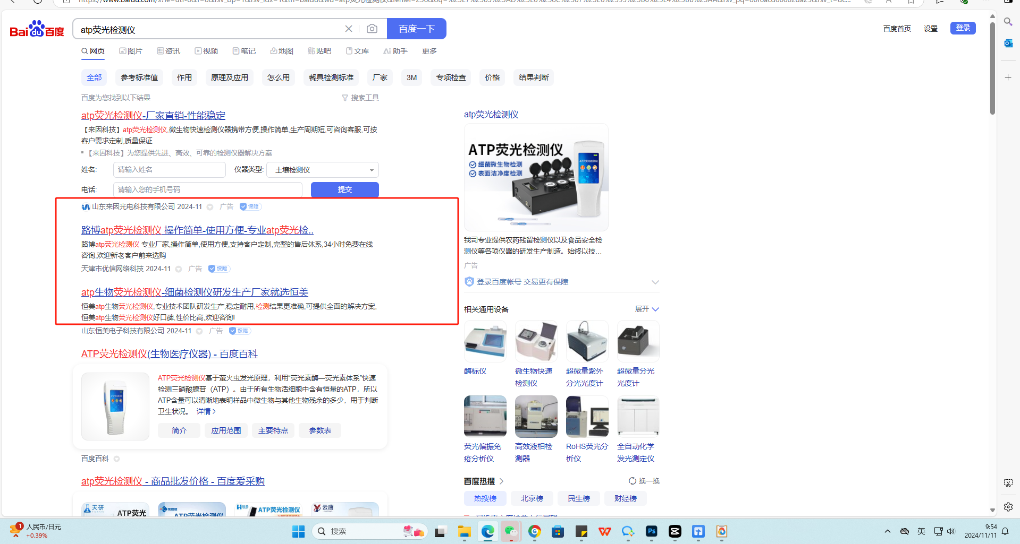Open image search via the camera icon
Image resolution: width=1020 pixels, height=544 pixels.
pyautogui.click(x=372, y=29)
